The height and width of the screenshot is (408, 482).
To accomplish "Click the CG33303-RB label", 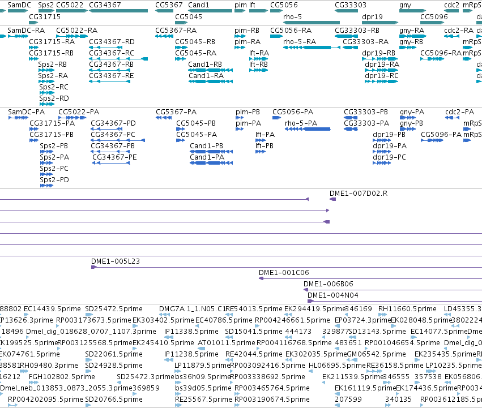I will pyautogui.click(x=357, y=31).
